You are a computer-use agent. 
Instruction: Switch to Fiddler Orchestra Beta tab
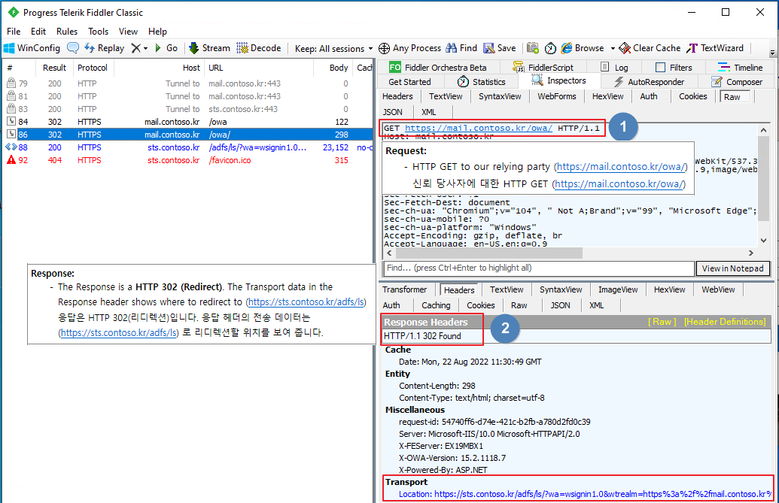(438, 68)
